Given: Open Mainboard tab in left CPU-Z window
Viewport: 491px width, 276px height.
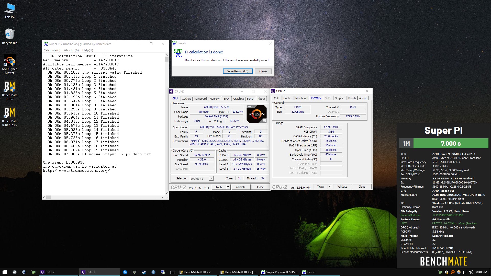Looking at the screenshot, I should tap(200, 99).
